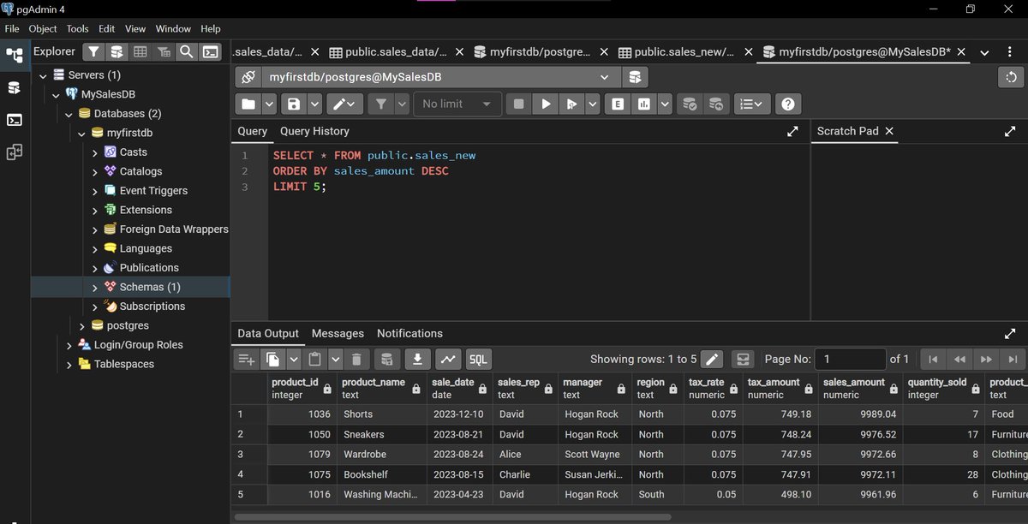This screenshot has height=524, width=1028.
Task: Open dropdown next to Open File icon
Action: [270, 104]
